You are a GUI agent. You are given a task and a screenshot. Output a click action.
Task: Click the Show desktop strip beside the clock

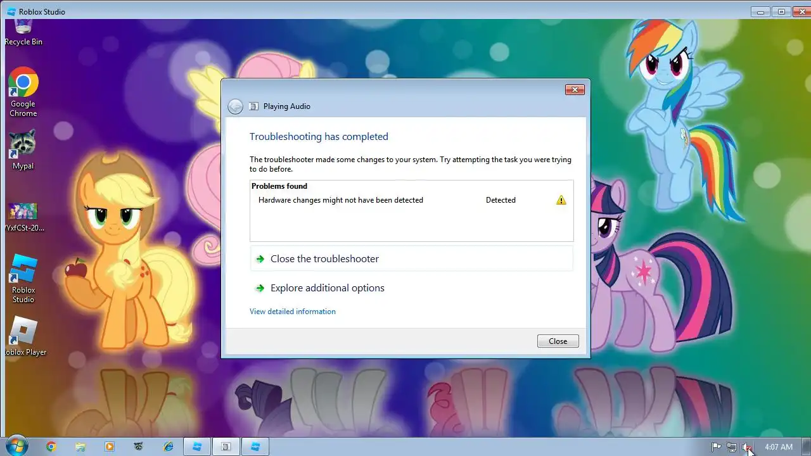pyautogui.click(x=806, y=446)
